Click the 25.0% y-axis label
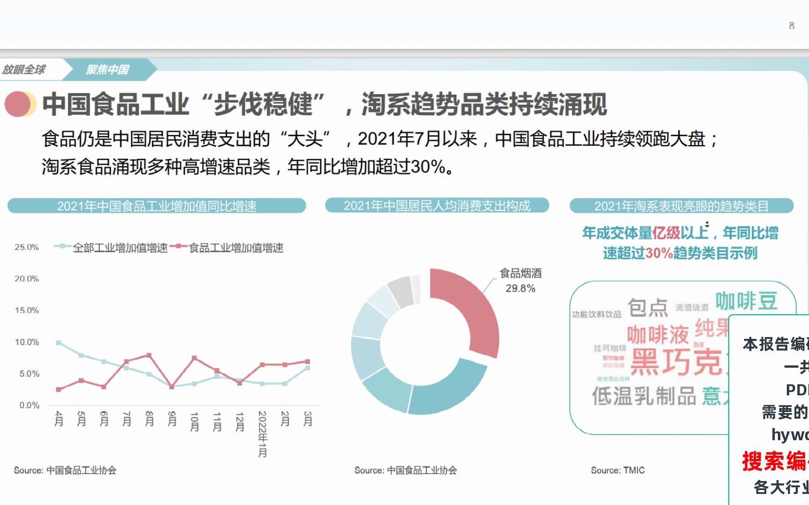 [27, 247]
